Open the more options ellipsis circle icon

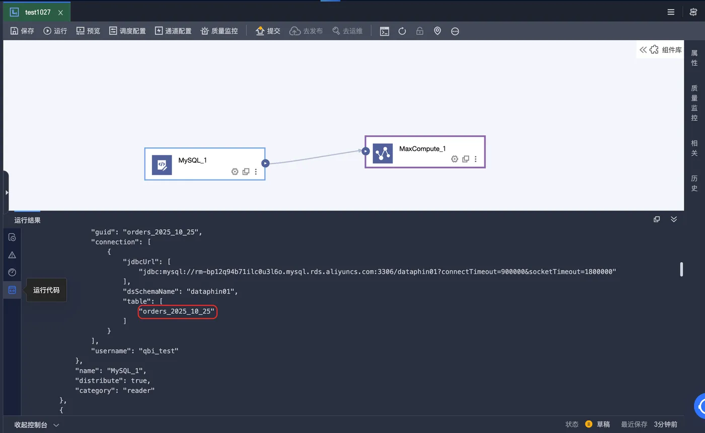[455, 31]
